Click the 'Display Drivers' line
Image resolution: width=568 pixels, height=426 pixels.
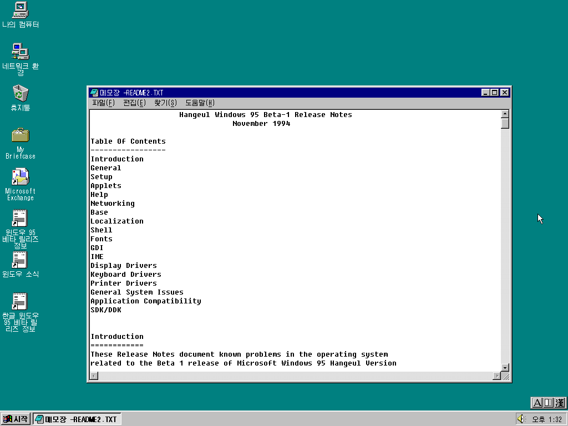coord(124,266)
